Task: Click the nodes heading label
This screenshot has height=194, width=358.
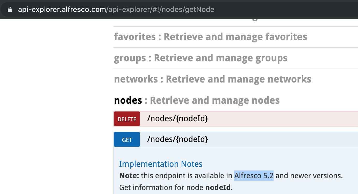Action: tap(128, 100)
